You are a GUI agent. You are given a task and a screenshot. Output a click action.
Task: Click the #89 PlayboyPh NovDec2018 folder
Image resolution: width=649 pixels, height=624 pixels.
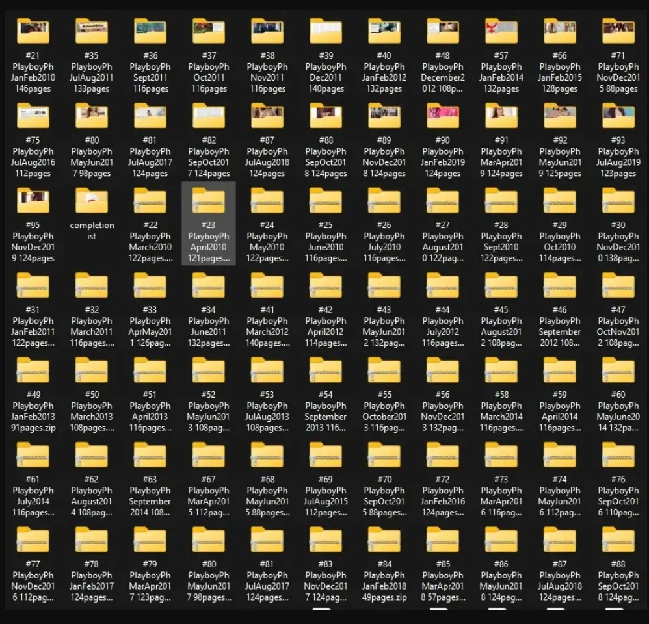384,116
